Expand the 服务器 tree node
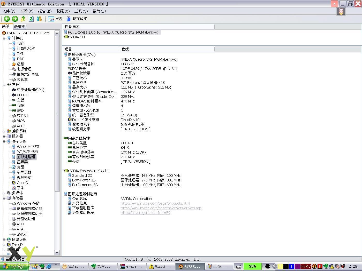Screen dimensions: 362x271 (x=4, y=136)
